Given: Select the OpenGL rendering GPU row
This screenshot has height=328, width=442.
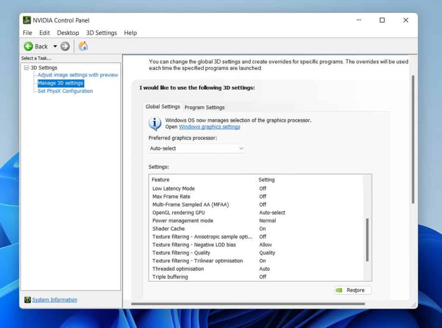Looking at the screenshot, I should point(256,212).
